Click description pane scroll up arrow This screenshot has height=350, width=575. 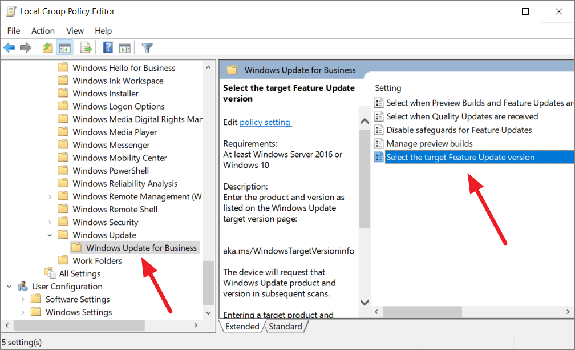pos(365,121)
